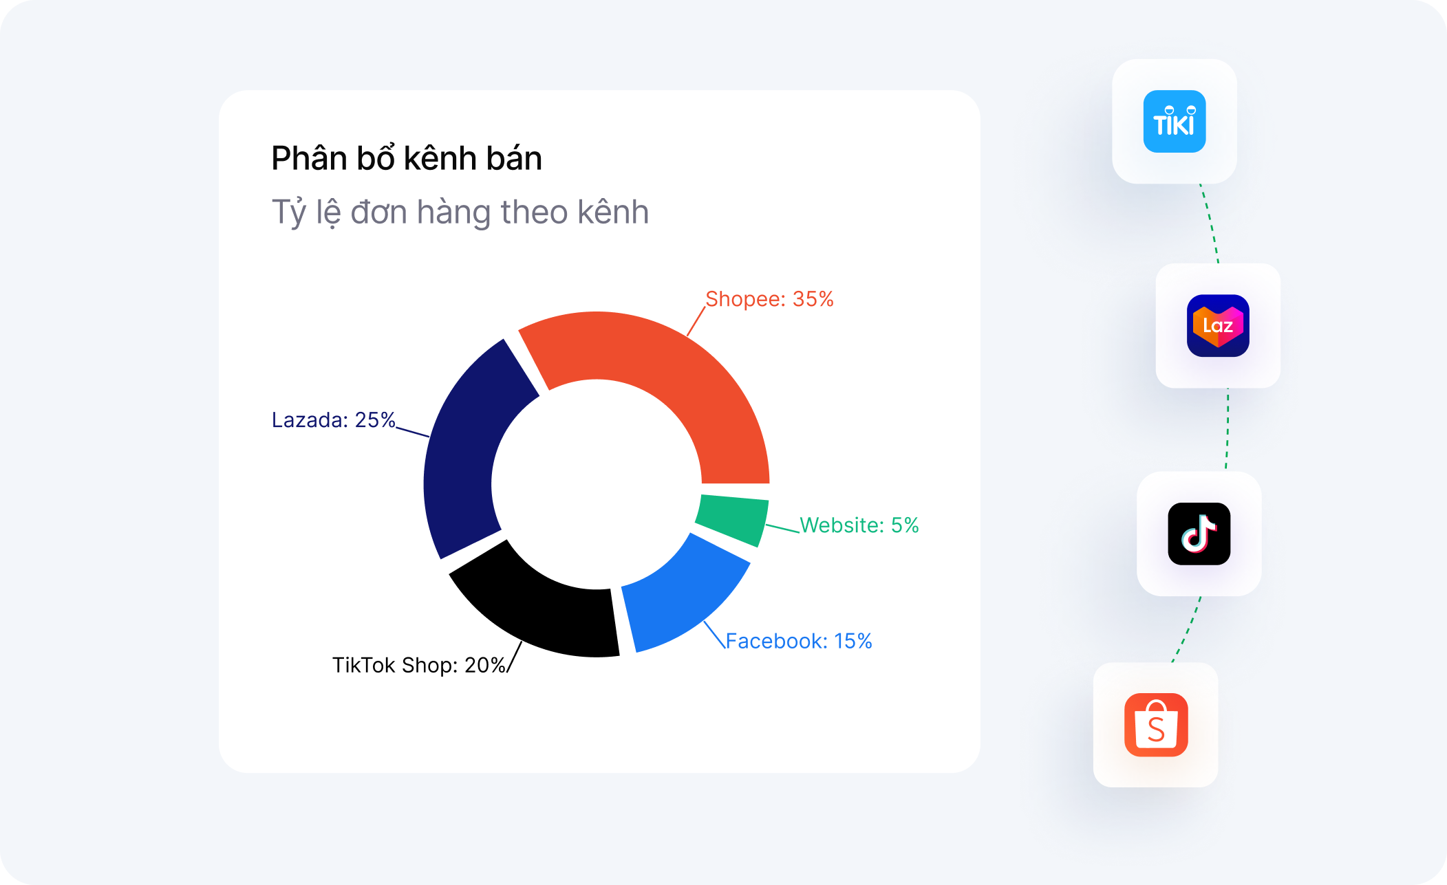Click the "Facebook: 15%" label

(x=798, y=641)
